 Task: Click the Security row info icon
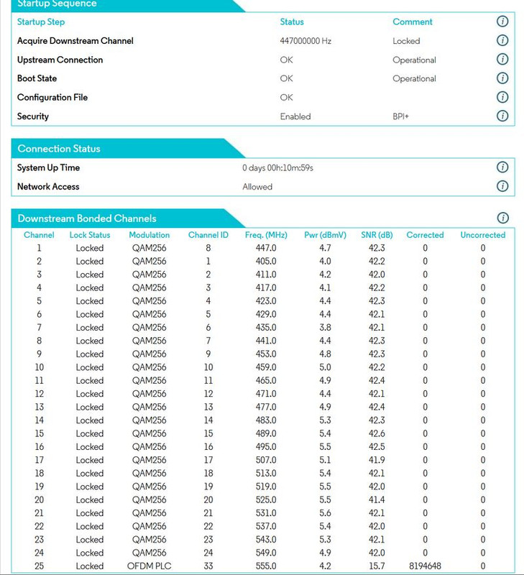[x=502, y=116]
